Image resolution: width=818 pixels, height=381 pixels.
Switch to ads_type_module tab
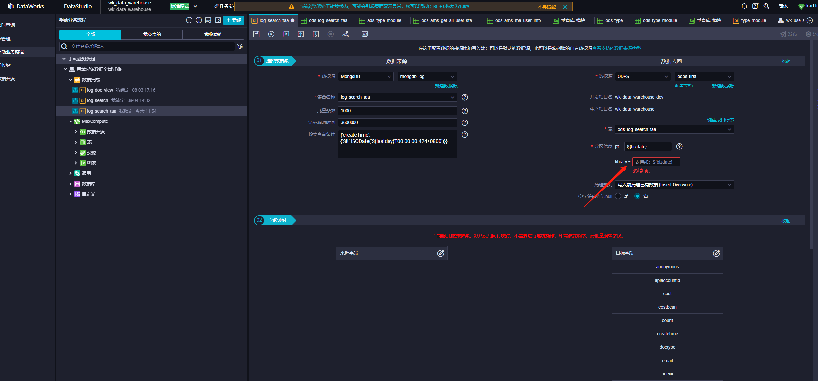click(380, 20)
